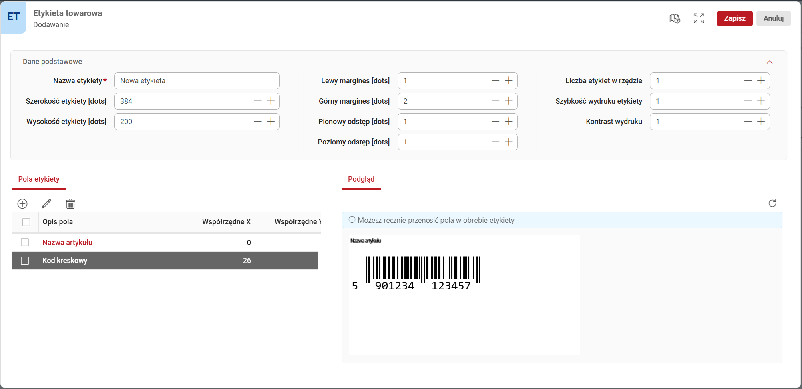Click the pencil edit field icon
802x389 pixels.
pos(46,204)
